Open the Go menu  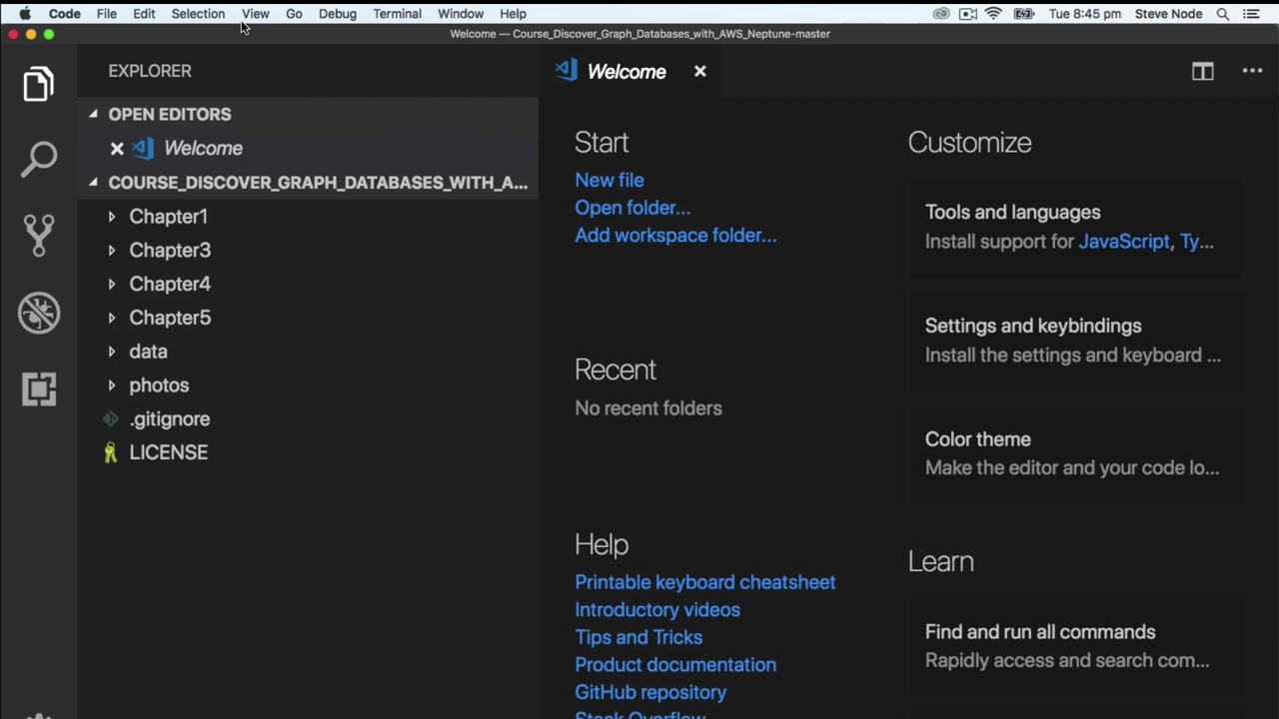pyautogui.click(x=294, y=14)
